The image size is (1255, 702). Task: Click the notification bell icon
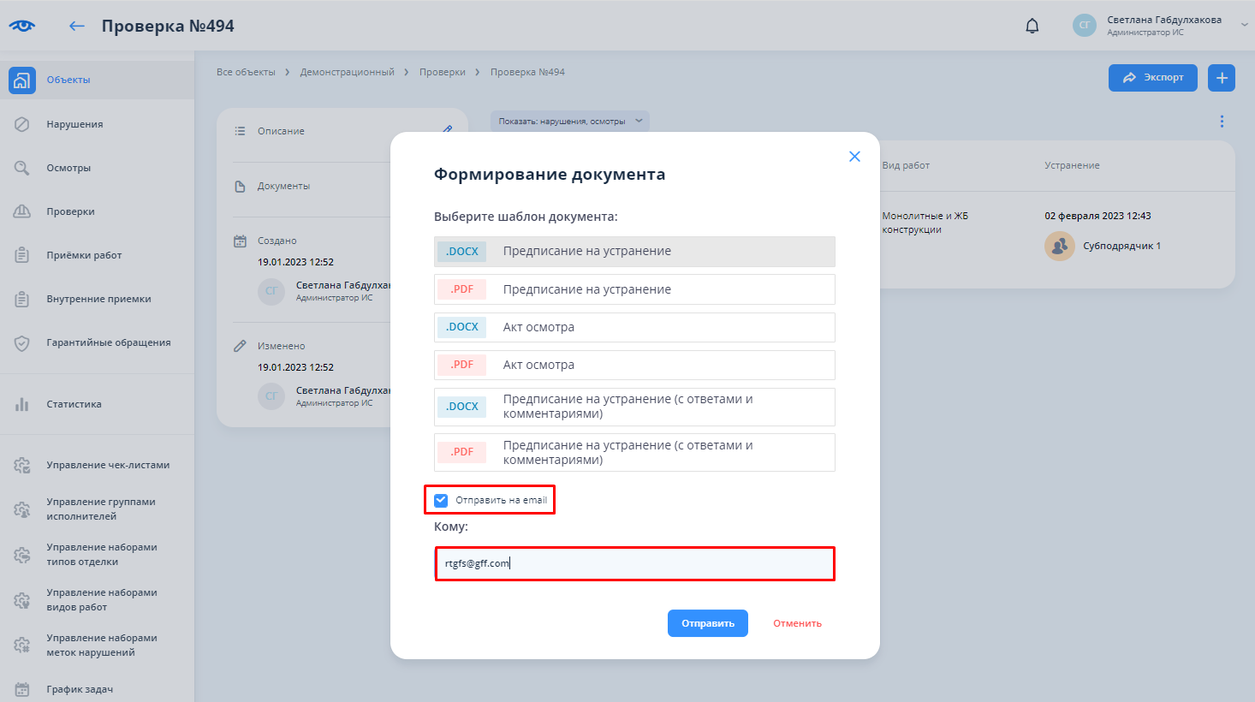[x=1032, y=26]
